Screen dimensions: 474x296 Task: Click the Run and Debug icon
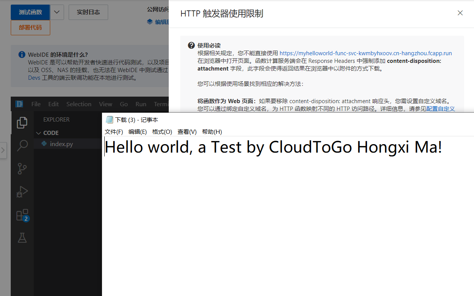(x=22, y=191)
